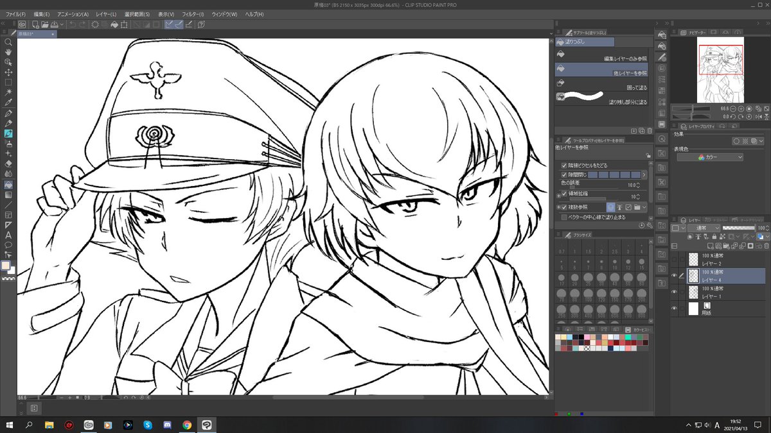This screenshot has height=433, width=771.
Task: Hide レイヤー 1 with its eye icon
Action: (674, 292)
